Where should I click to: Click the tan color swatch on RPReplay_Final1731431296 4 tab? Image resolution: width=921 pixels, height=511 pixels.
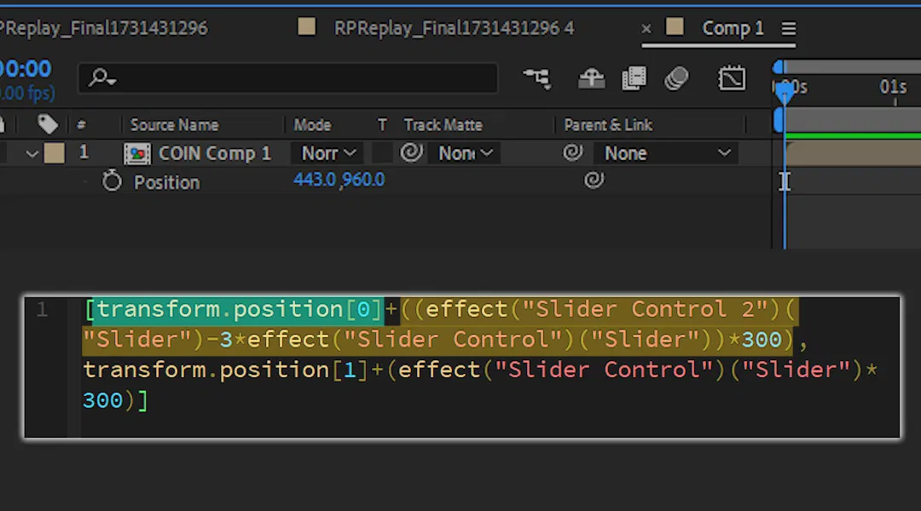click(307, 26)
